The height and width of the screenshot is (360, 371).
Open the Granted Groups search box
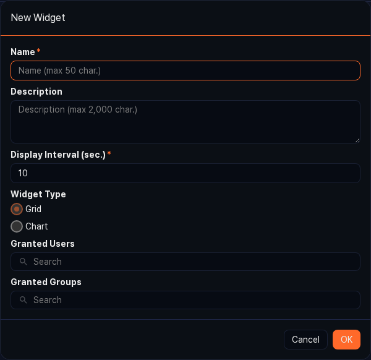192,300
